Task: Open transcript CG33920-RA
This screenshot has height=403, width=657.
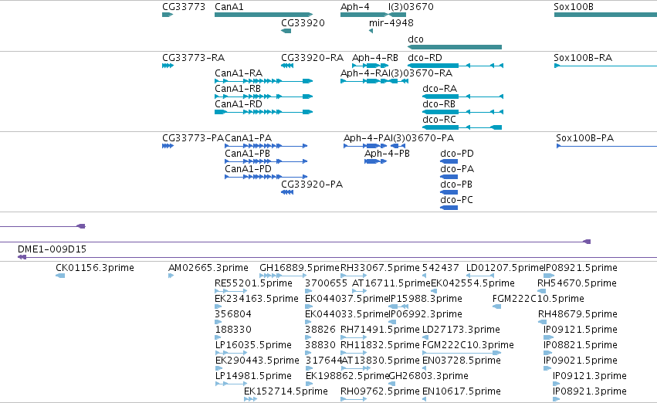Action: coord(312,58)
